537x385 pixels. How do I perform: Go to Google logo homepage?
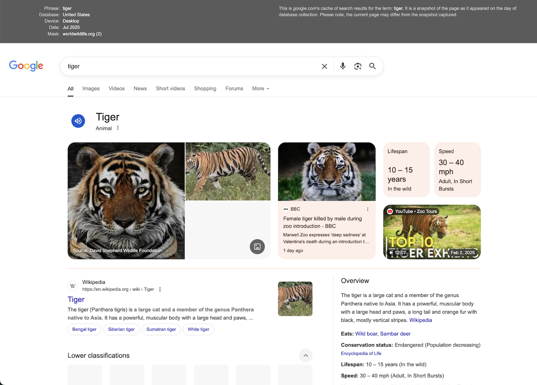pos(26,66)
